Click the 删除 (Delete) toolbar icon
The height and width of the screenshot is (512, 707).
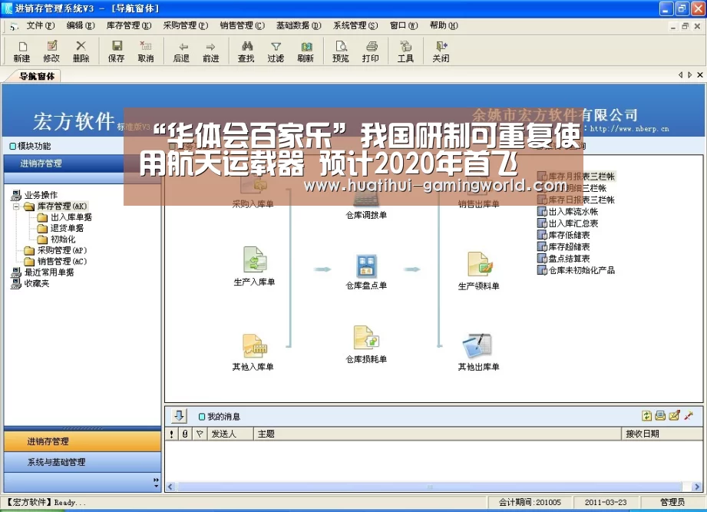(x=81, y=51)
